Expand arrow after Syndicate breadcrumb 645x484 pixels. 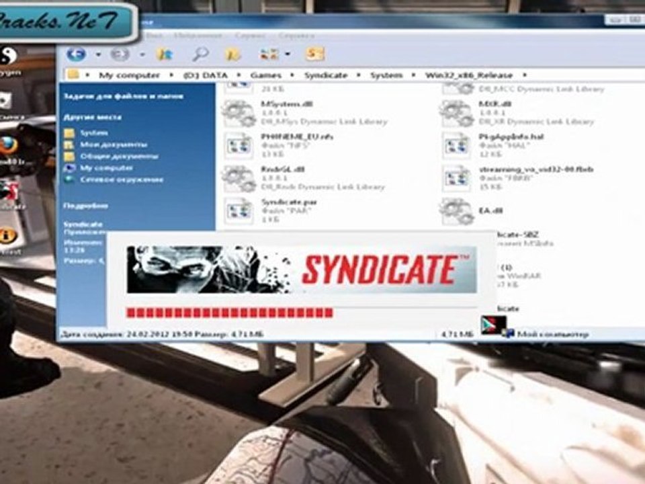[359, 75]
